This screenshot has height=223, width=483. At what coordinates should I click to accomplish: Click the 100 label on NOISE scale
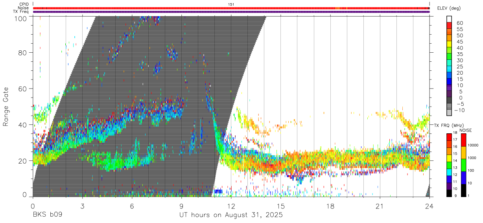point(471,170)
